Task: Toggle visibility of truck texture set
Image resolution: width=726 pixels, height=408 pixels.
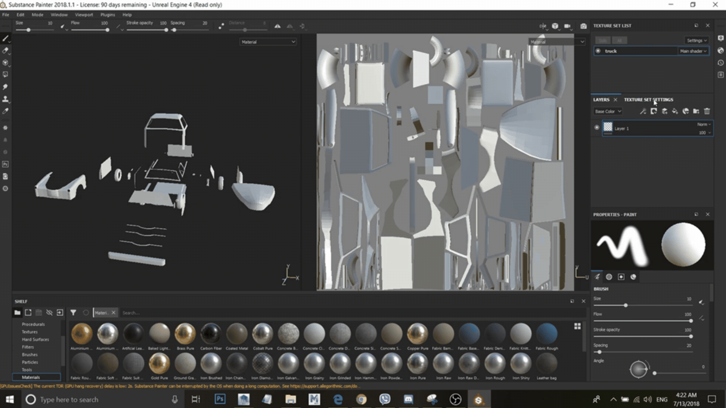Action: tap(598, 51)
